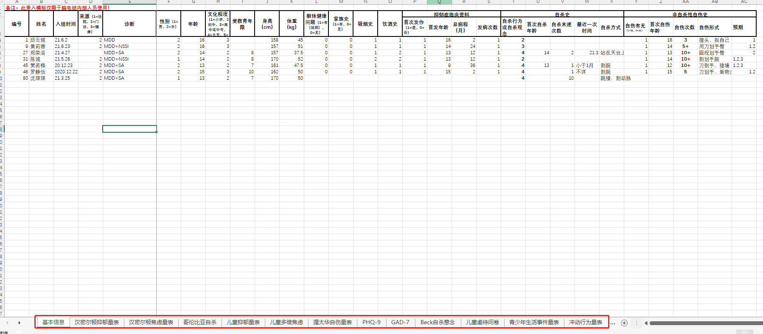
Task: Select the name cell 邱云瑶
Action: (x=41, y=40)
